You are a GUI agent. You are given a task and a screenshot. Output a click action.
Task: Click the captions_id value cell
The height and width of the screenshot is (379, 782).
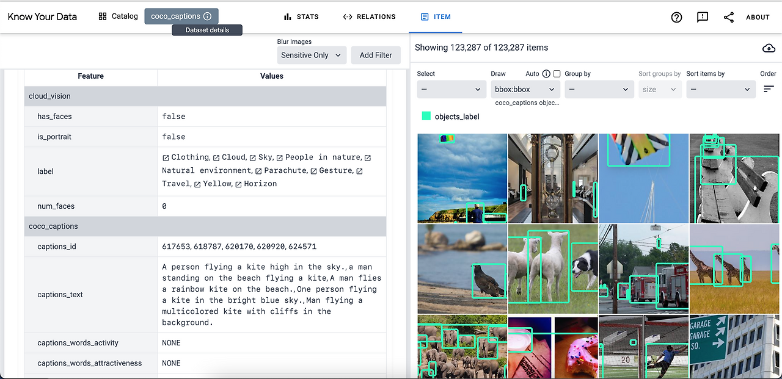coord(272,247)
